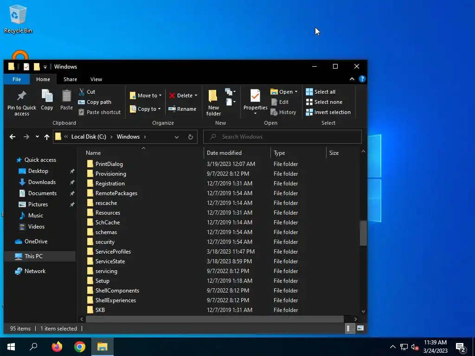This screenshot has height=356, width=475.
Task: Select Quick access in navigation pane
Action: [40, 160]
